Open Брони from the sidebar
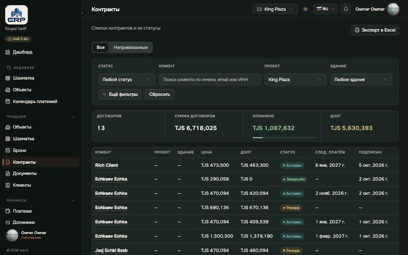This screenshot has width=408, height=255. click(19, 150)
